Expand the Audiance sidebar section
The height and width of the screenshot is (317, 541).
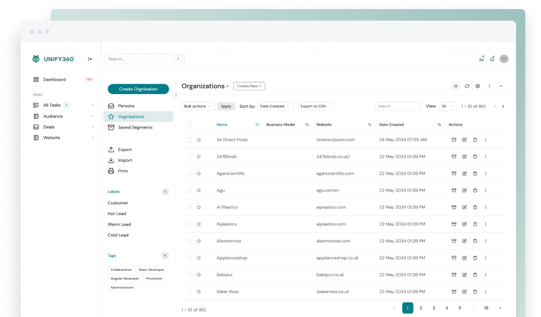point(93,116)
